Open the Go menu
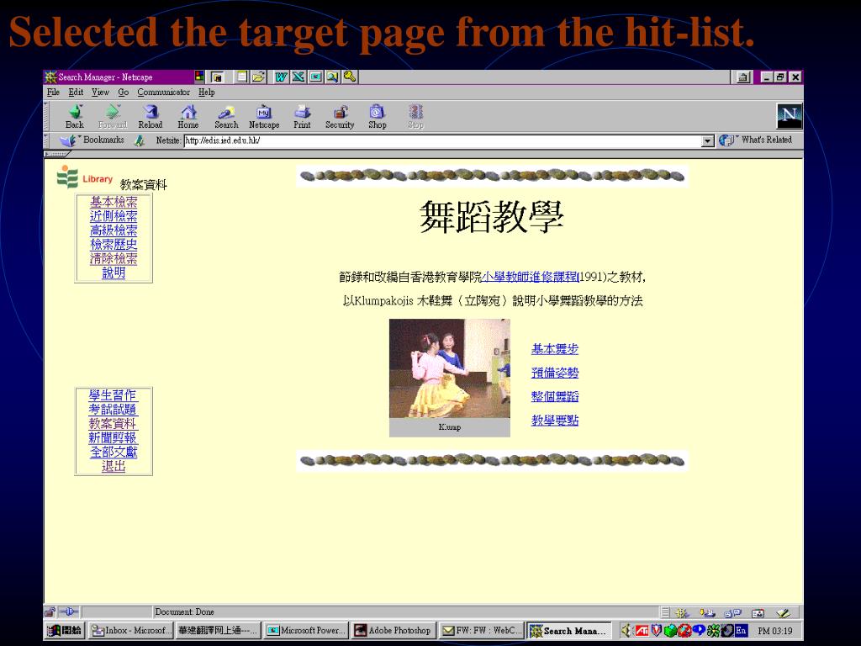This screenshot has width=861, height=646. pyautogui.click(x=123, y=93)
